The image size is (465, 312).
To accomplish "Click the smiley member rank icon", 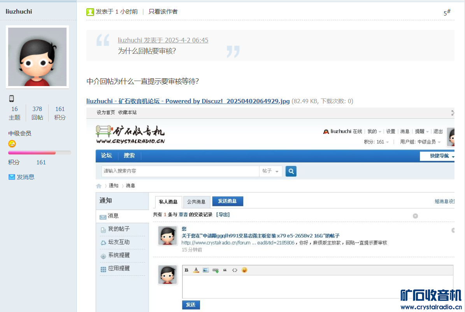I will [x=12, y=144].
